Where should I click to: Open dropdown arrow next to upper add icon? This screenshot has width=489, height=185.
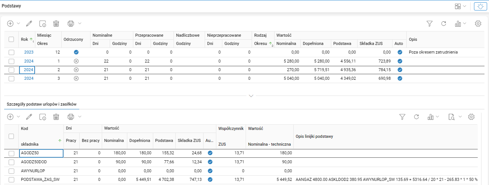[x=18, y=23]
